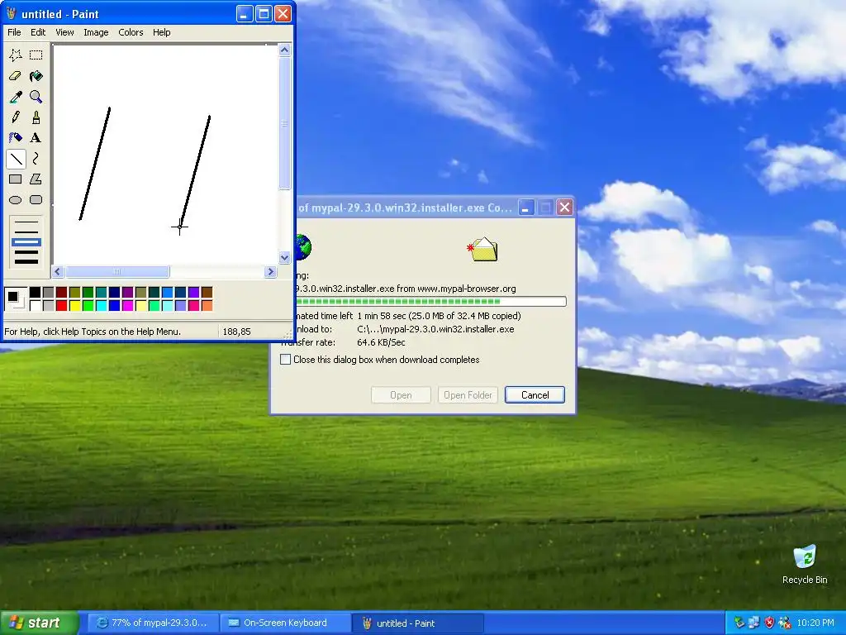Click the foreground/background color indicator box
Image resolution: width=846 pixels, height=635 pixels.
tap(16, 299)
